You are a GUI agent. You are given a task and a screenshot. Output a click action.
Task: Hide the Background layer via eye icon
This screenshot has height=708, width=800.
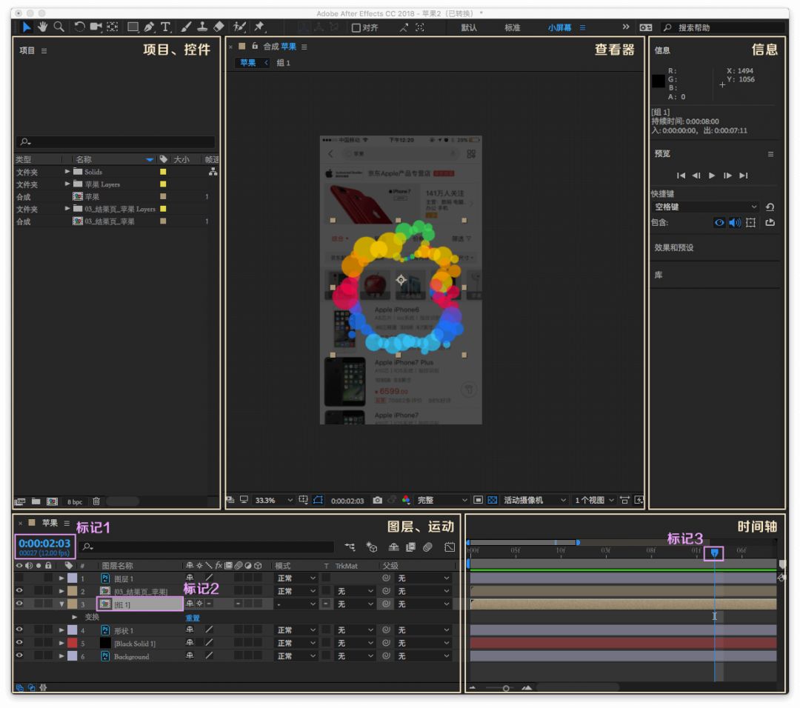(19, 655)
